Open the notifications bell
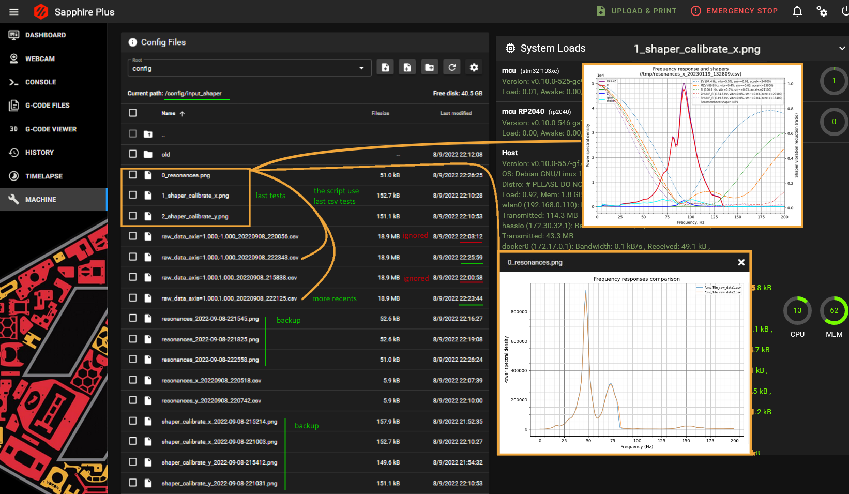 click(797, 11)
